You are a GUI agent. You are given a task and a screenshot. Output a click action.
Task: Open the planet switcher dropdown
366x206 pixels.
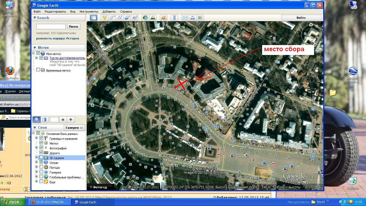tap(164, 18)
